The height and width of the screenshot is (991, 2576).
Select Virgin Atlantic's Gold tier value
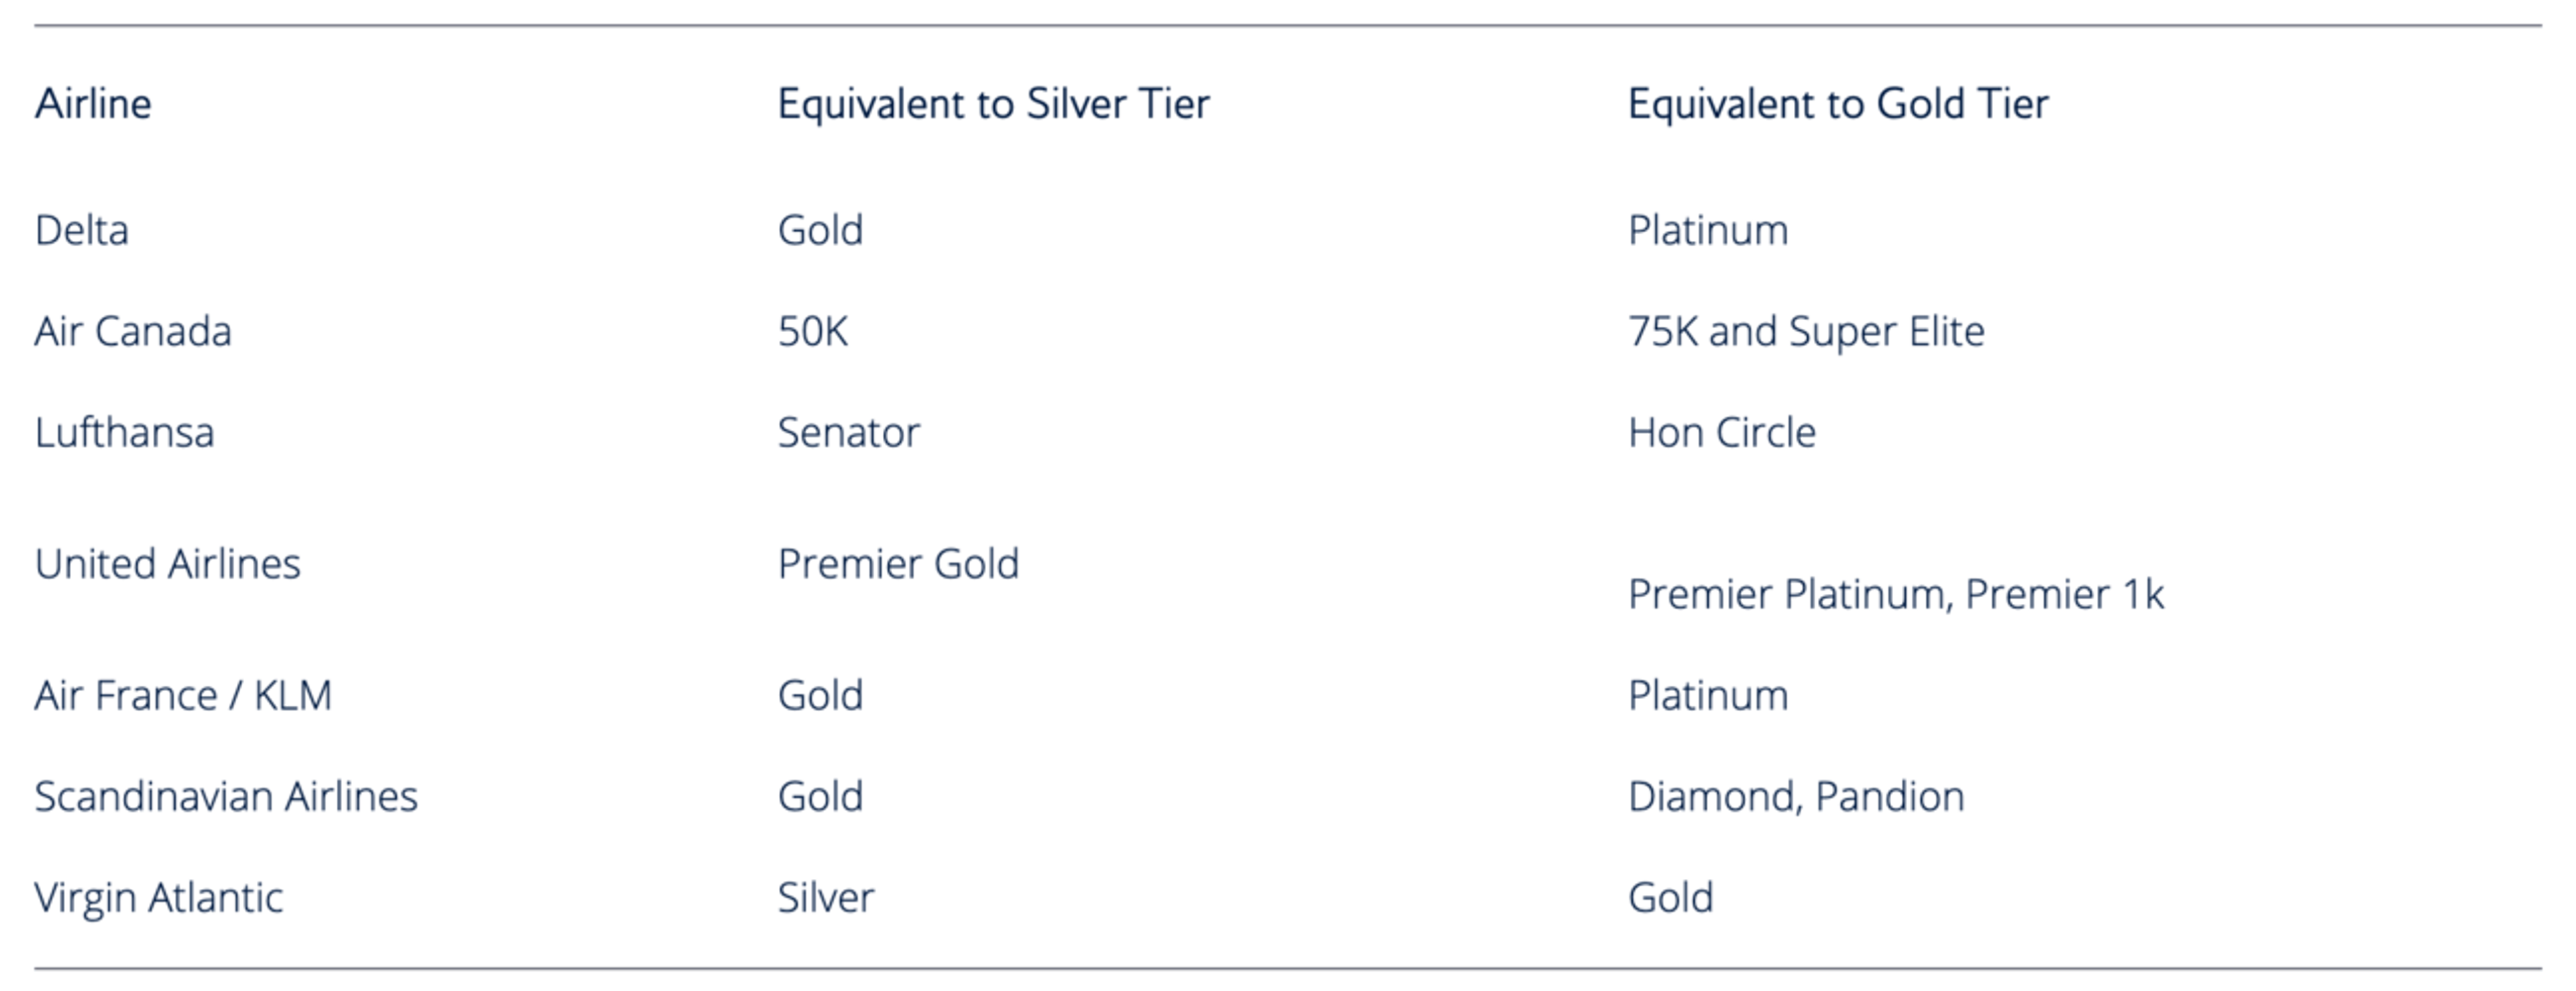pos(1671,897)
